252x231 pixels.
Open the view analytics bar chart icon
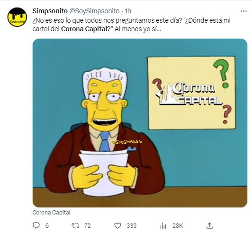pyautogui.click(x=163, y=226)
